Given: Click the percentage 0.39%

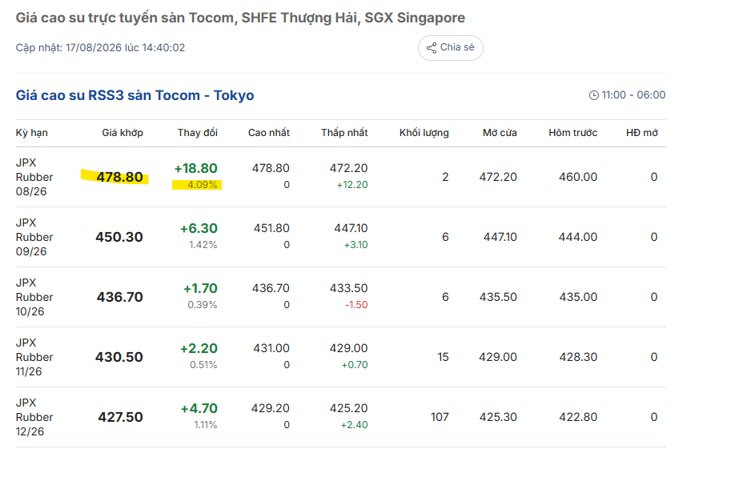Looking at the screenshot, I should tap(203, 305).
